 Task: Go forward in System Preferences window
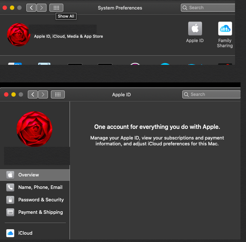(42, 8)
